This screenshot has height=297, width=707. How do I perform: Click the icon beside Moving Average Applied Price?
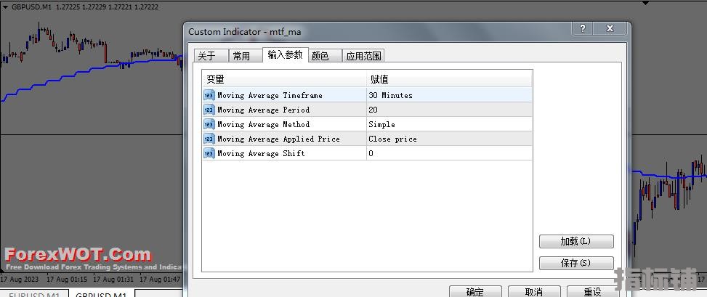tap(209, 139)
